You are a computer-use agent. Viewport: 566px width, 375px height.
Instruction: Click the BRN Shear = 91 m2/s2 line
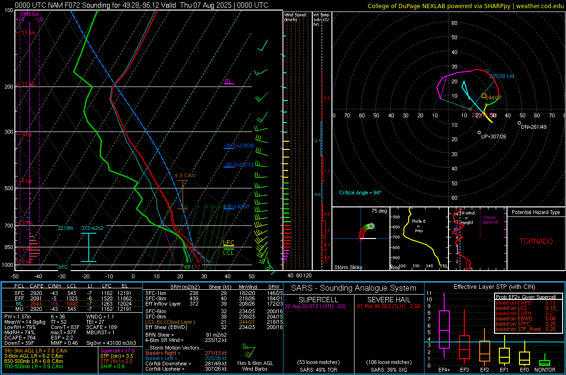point(186,335)
